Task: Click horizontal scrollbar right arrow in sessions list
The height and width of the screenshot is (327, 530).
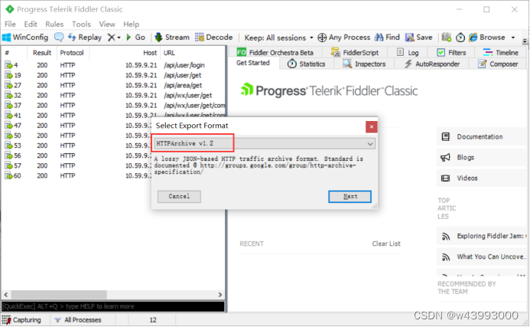Action: (220, 295)
